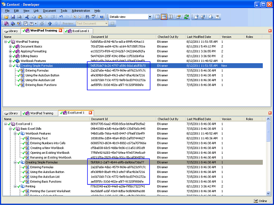Screen dimensions: 274x205
Task: Click the Expand all toolbar icon
Action: click(75, 17)
